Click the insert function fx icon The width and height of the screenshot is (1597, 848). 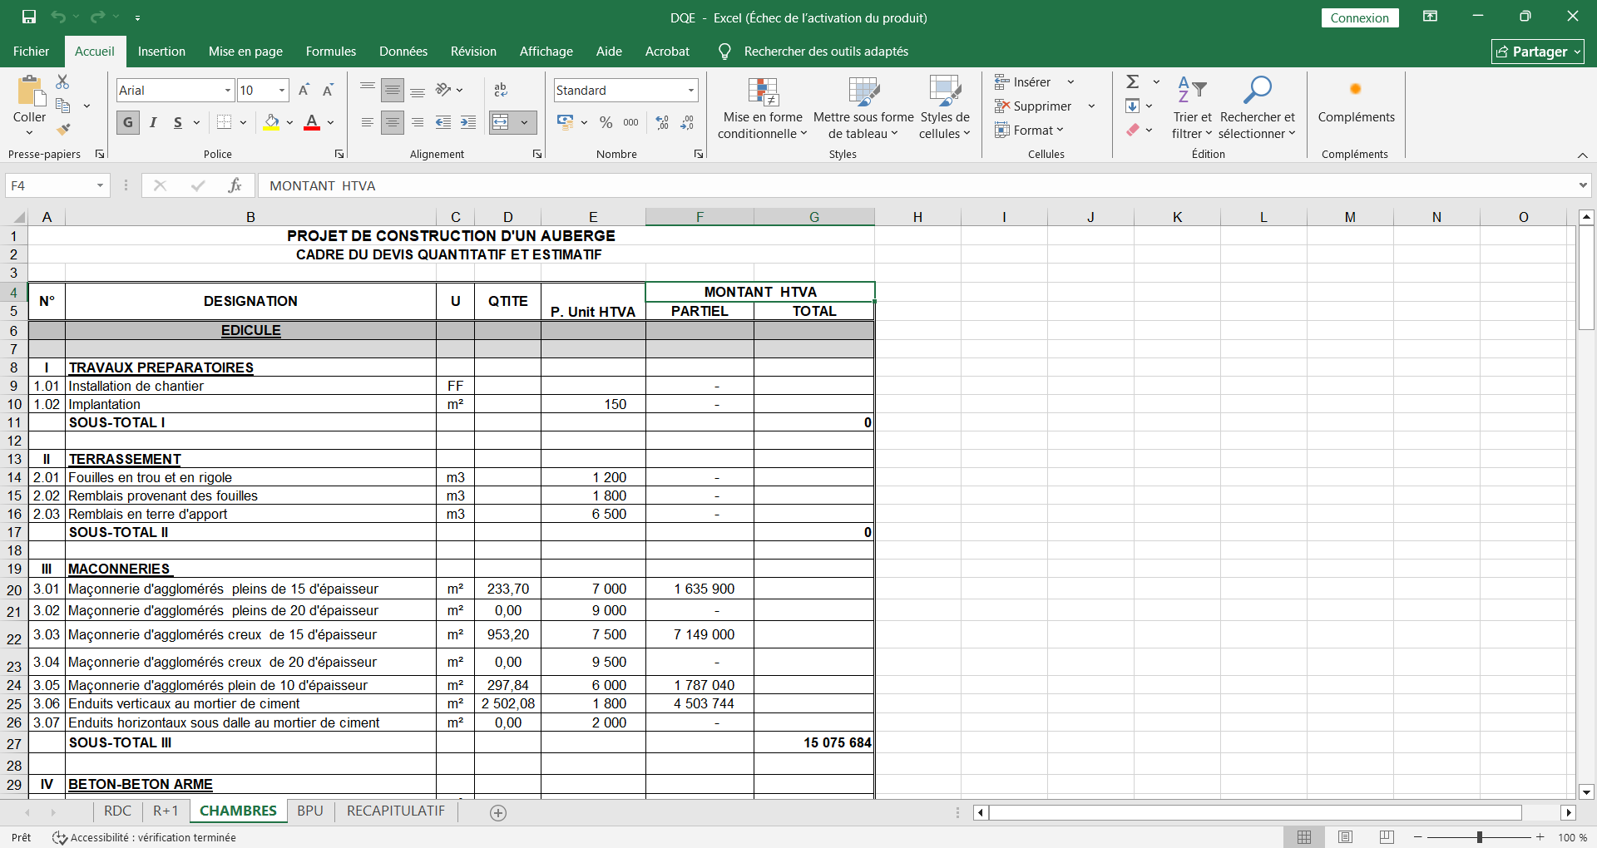click(235, 185)
